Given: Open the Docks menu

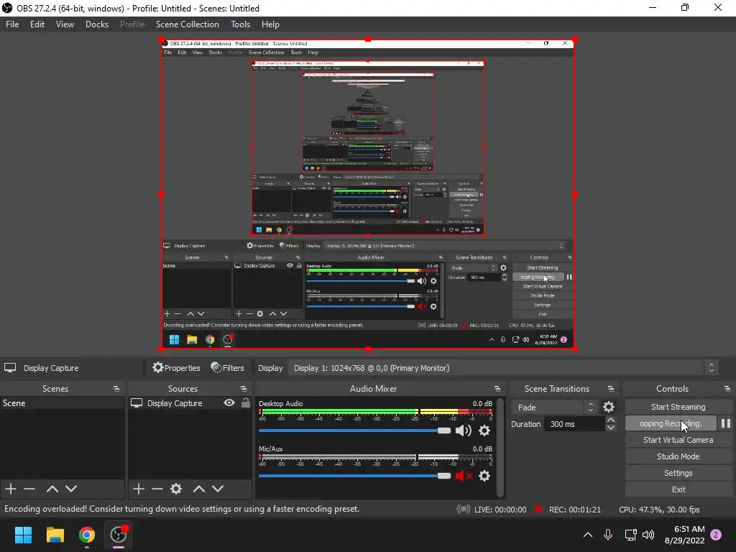Looking at the screenshot, I should tap(97, 24).
